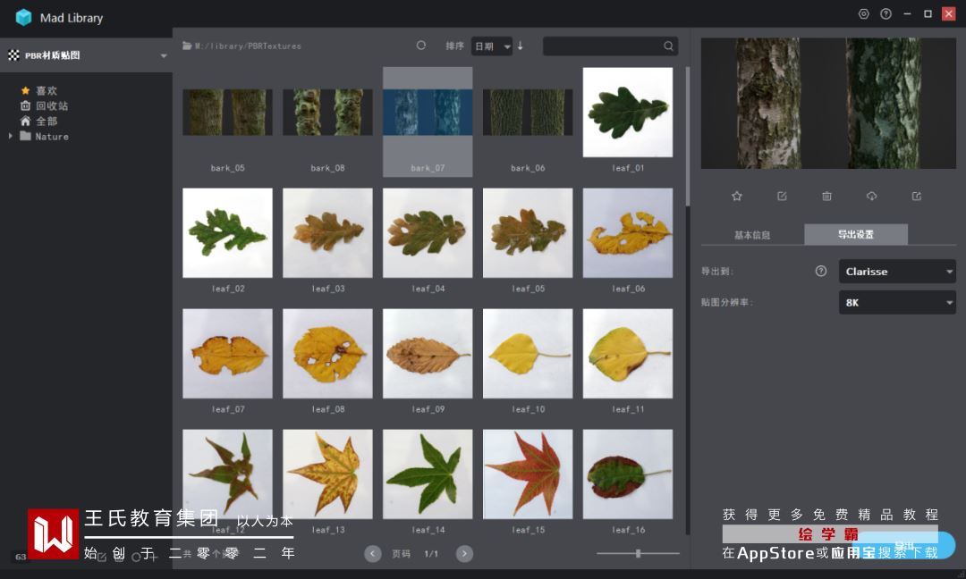This screenshot has width=966, height=579.
Task: Open the Clarisse export target dropdown
Action: click(897, 272)
